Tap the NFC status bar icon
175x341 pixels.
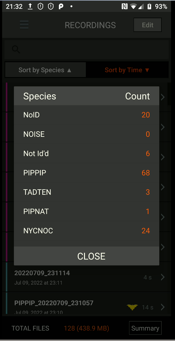tap(125, 7)
